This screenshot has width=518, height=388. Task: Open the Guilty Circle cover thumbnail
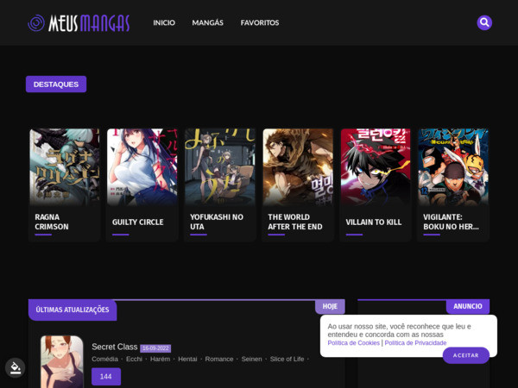tap(142, 167)
